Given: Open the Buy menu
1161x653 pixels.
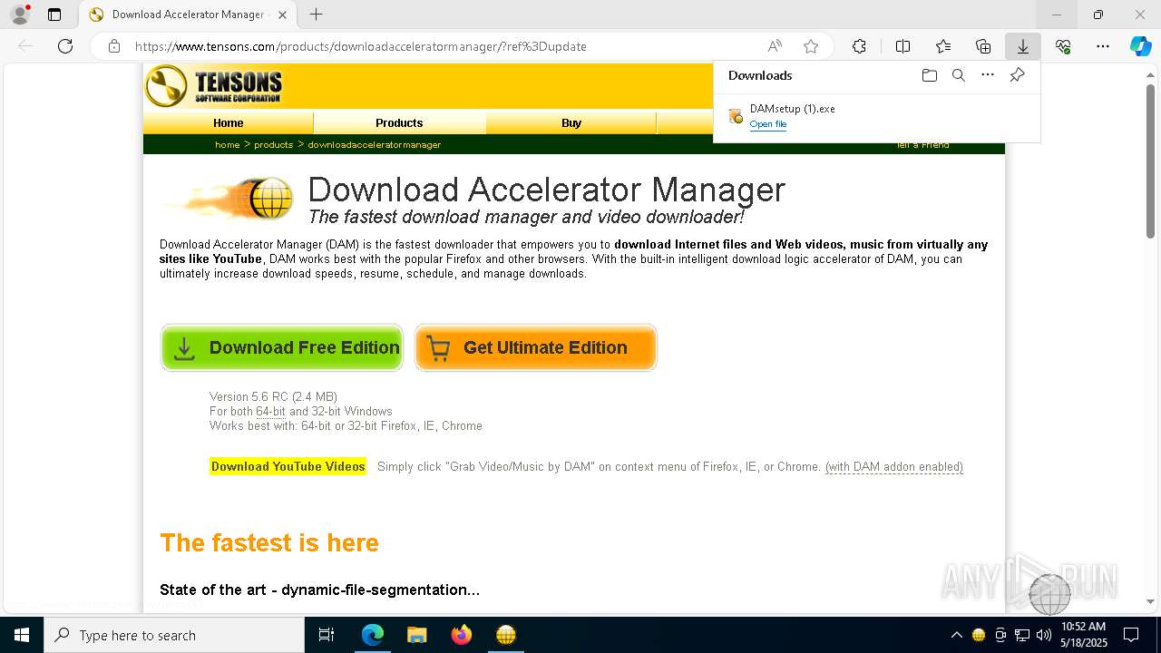Looking at the screenshot, I should tap(571, 122).
